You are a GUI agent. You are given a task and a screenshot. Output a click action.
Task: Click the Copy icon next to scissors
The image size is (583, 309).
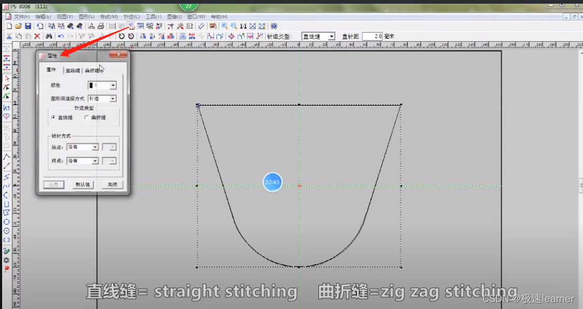click(18, 36)
